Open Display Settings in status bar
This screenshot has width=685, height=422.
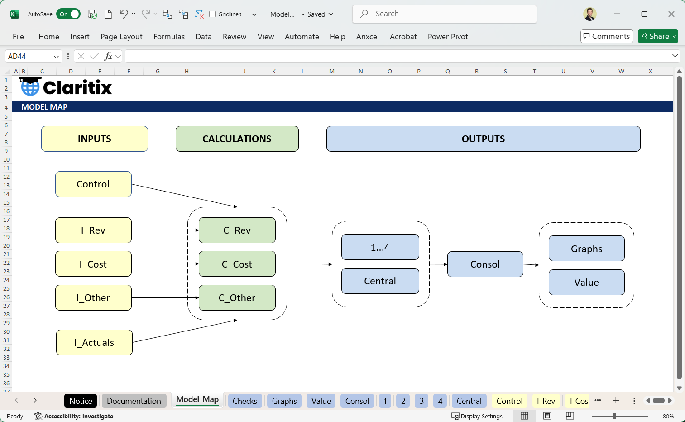pyautogui.click(x=477, y=416)
